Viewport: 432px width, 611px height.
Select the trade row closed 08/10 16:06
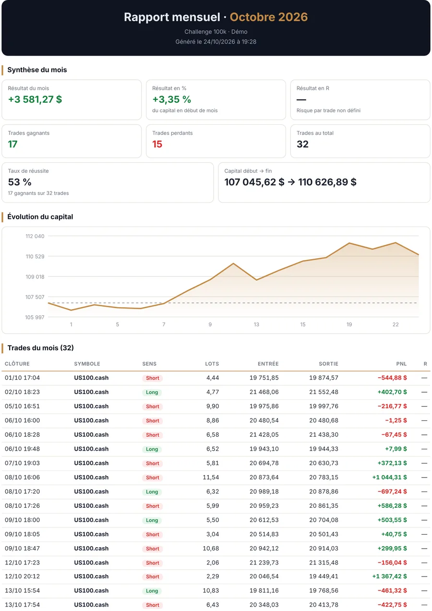click(216, 478)
